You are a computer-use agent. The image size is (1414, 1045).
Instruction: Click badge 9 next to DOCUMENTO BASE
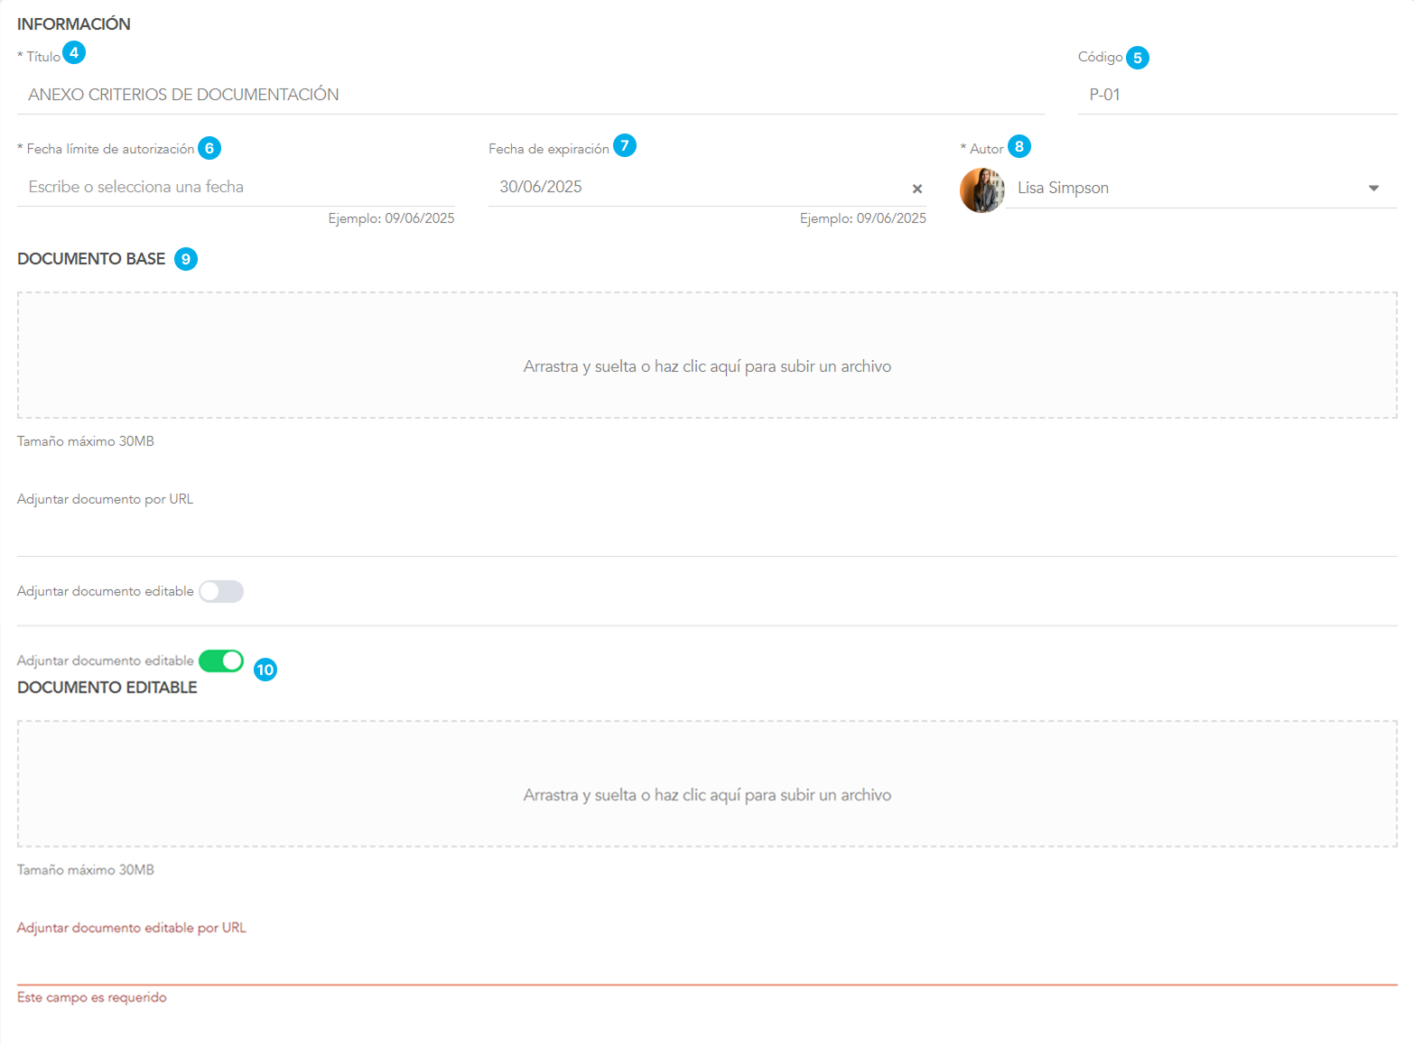pyautogui.click(x=186, y=259)
